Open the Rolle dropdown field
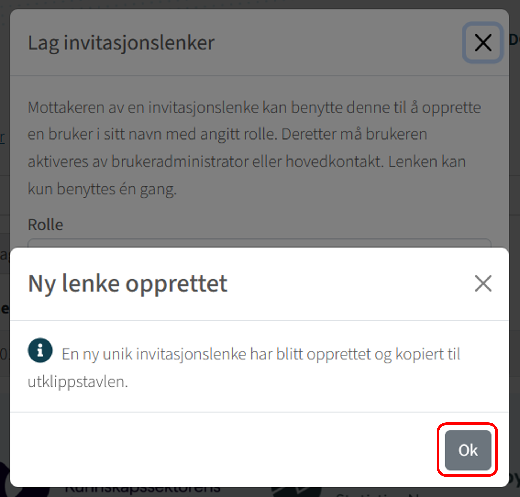520x497 pixels. pyautogui.click(x=259, y=243)
